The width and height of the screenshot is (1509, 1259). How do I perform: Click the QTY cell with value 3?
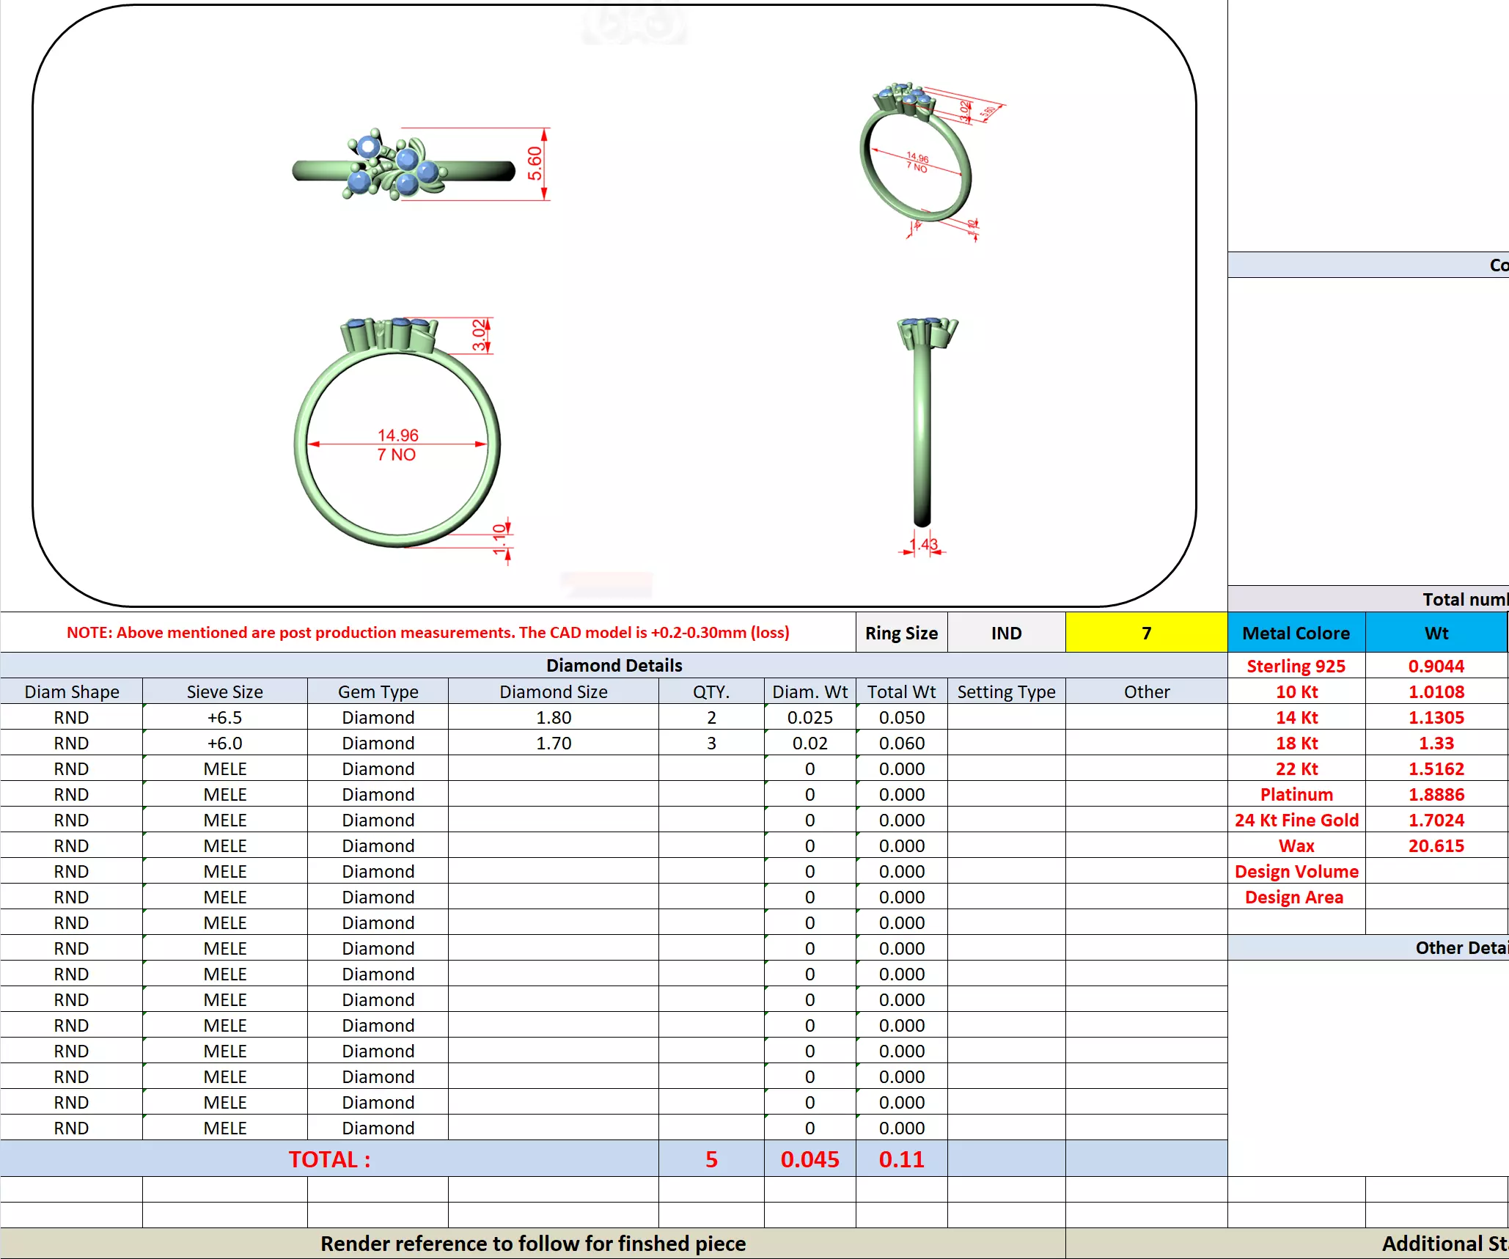711,743
